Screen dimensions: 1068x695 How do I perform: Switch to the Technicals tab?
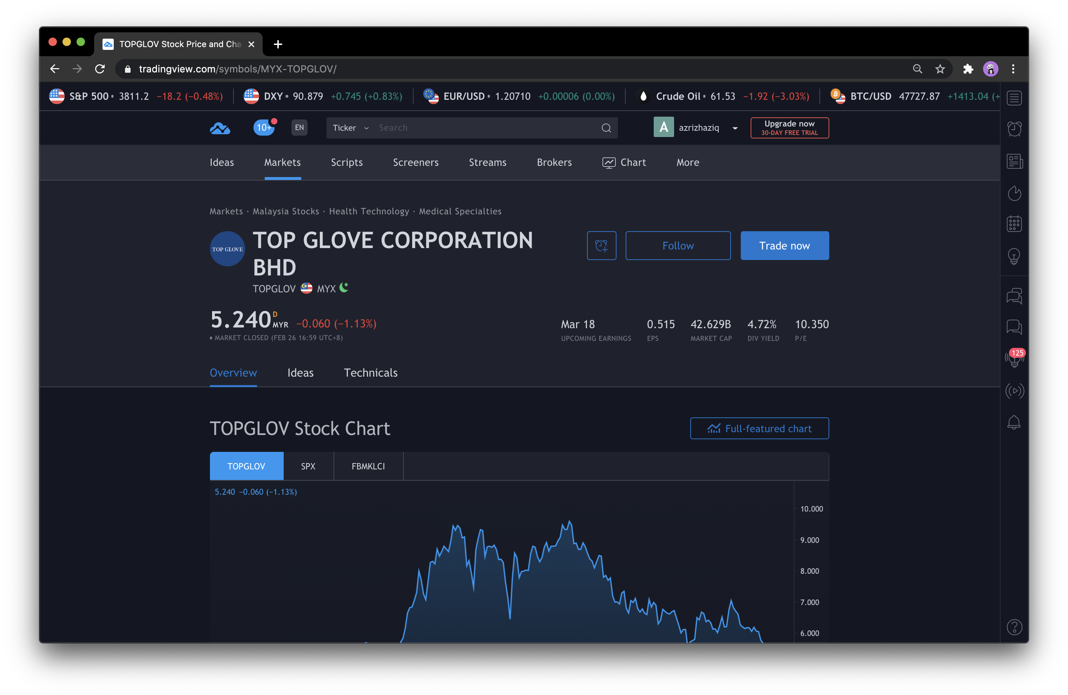tap(371, 373)
